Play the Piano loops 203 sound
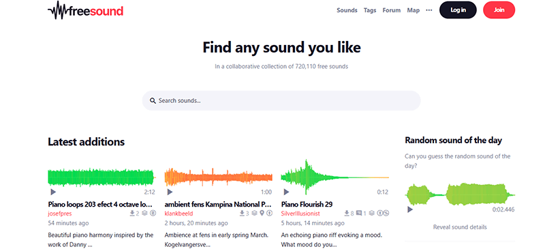 [53, 192]
